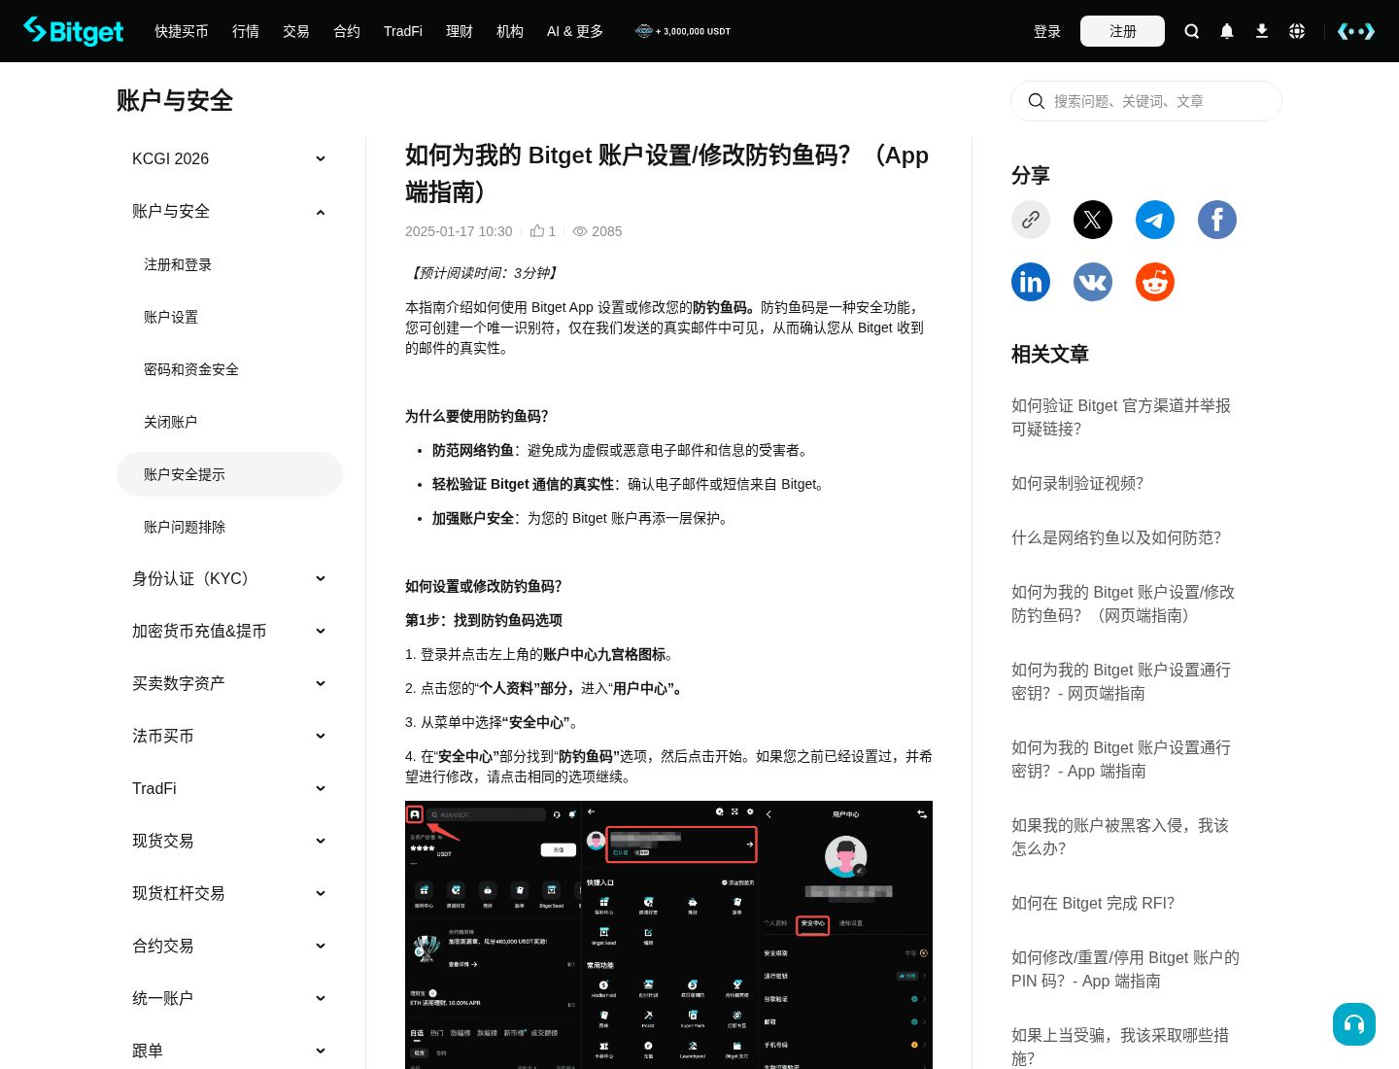This screenshot has height=1069, width=1399.
Task: Collapse the 账户与安全 sidebar section
Action: point(229,211)
